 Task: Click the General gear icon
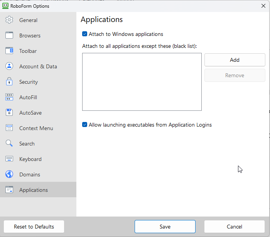(x=9, y=20)
